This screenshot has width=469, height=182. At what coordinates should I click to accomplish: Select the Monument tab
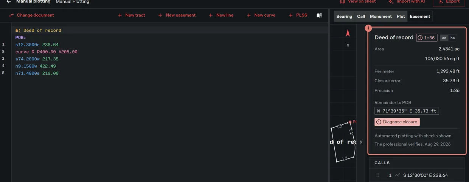click(x=380, y=17)
